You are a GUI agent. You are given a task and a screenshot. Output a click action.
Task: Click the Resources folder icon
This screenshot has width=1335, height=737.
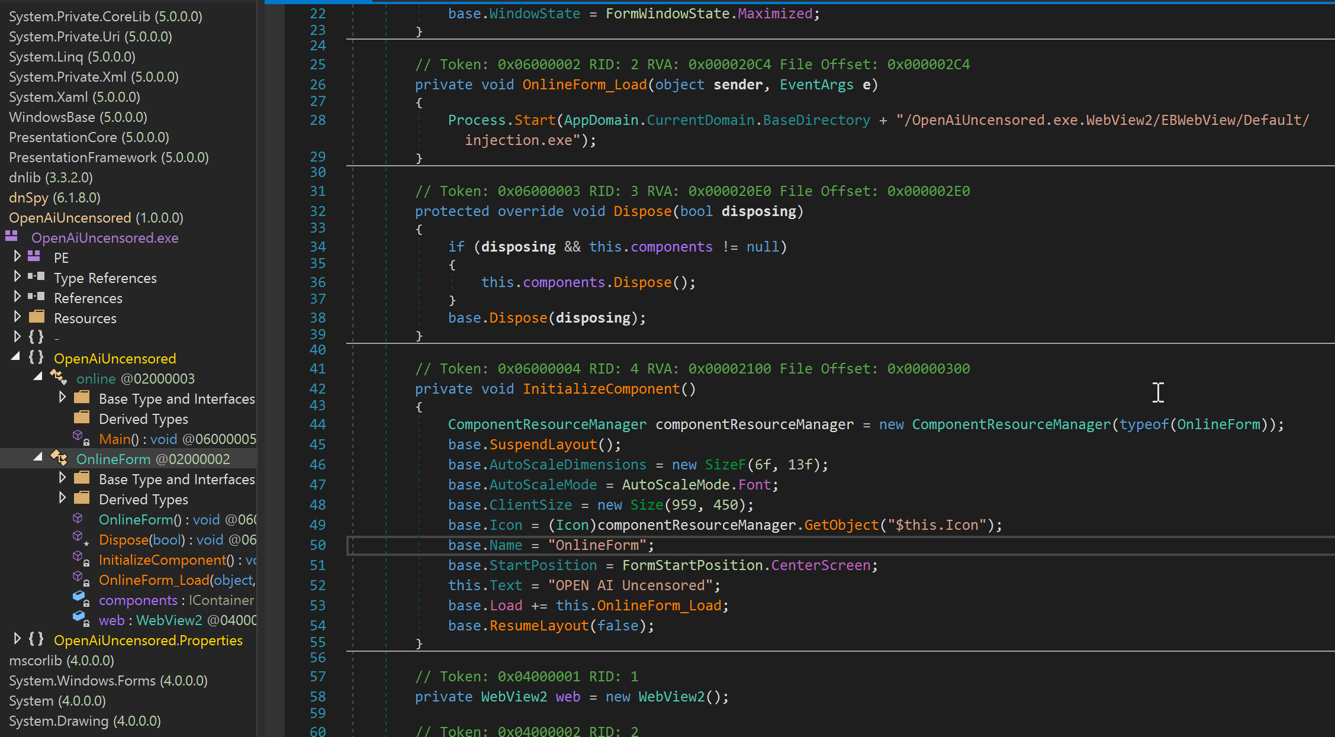pos(37,317)
